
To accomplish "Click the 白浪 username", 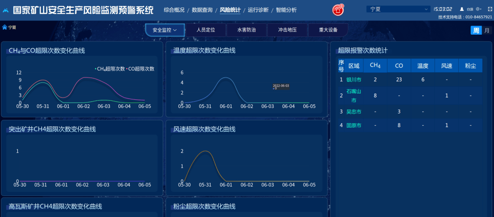I will tap(470, 10).
